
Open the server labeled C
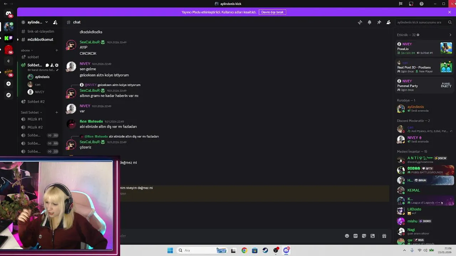(9, 61)
